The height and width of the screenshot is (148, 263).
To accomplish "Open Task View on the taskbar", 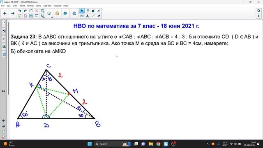I will point(136,144).
